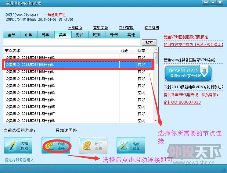Click 良好 status of 08月15日新07 row
This screenshot has width=227, height=173.
(x=142, y=114)
